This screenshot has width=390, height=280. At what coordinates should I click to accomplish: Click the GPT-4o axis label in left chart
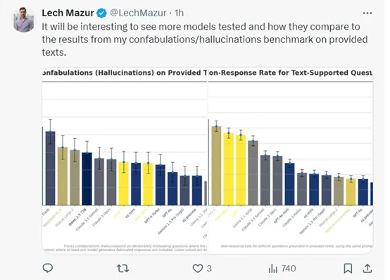(x=167, y=213)
